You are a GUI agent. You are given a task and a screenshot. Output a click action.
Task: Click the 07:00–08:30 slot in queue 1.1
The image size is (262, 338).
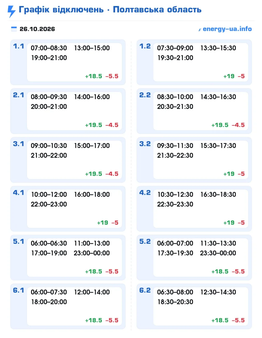(49, 48)
